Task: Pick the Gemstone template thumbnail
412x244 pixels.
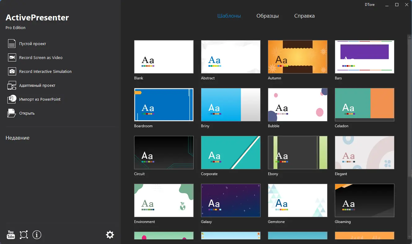Action: [298, 200]
